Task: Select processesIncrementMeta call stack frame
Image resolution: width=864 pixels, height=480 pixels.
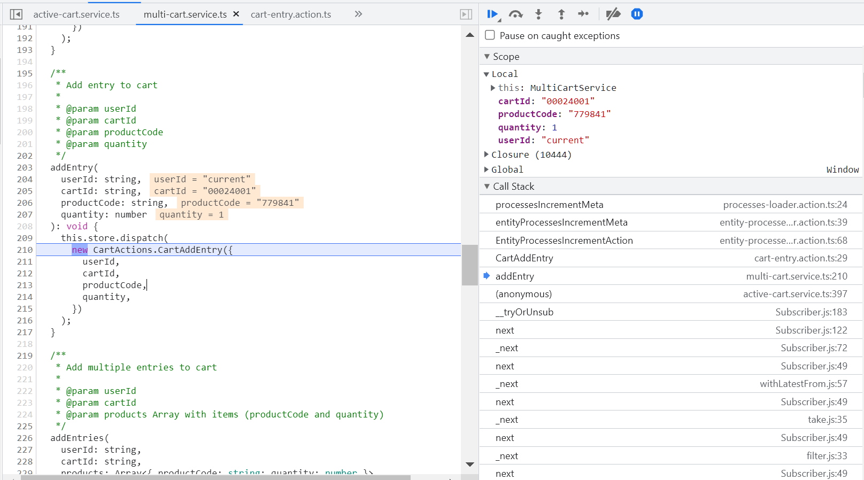Action: 672,205
